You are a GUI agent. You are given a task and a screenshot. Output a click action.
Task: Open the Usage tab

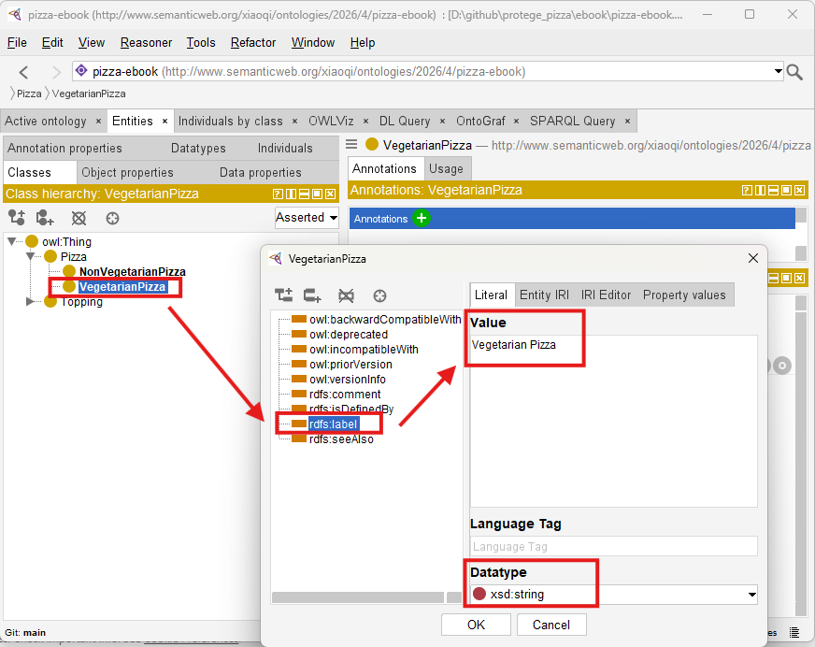tap(446, 168)
